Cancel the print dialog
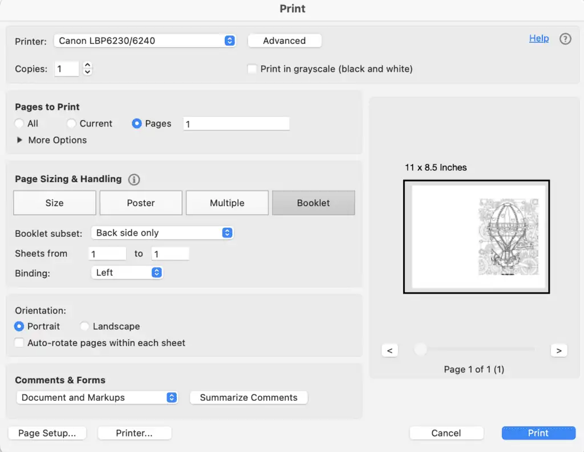The height and width of the screenshot is (452, 584). point(446,433)
